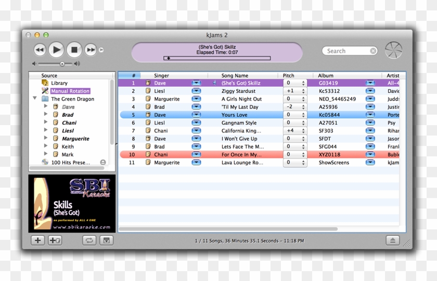The width and height of the screenshot is (437, 281).
Task: Click the add smart playlist button
Action: 55,240
